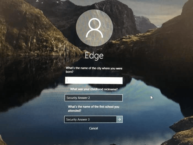Screen dimensions: 193x145
Task: Click the city where you were born question
Action: coord(94,70)
